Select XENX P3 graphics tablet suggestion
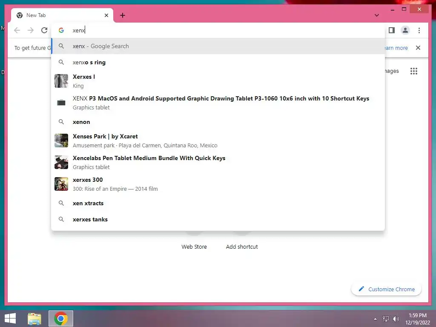Viewport: 436px width, 327px height. pyautogui.click(x=218, y=103)
